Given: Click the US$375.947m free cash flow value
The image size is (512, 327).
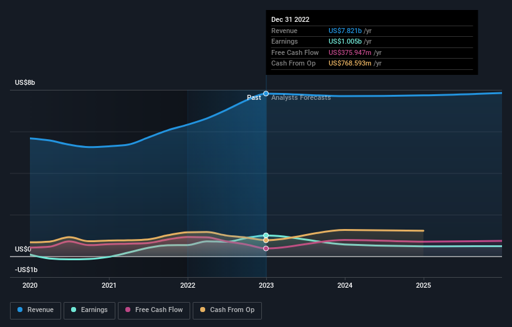Looking at the screenshot, I should pos(350,52).
